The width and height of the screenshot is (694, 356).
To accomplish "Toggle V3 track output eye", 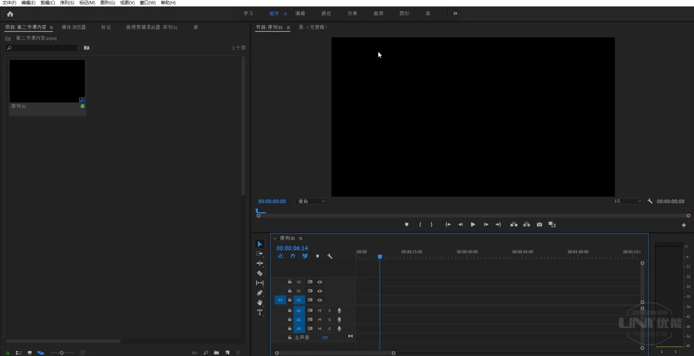I will [x=320, y=282].
